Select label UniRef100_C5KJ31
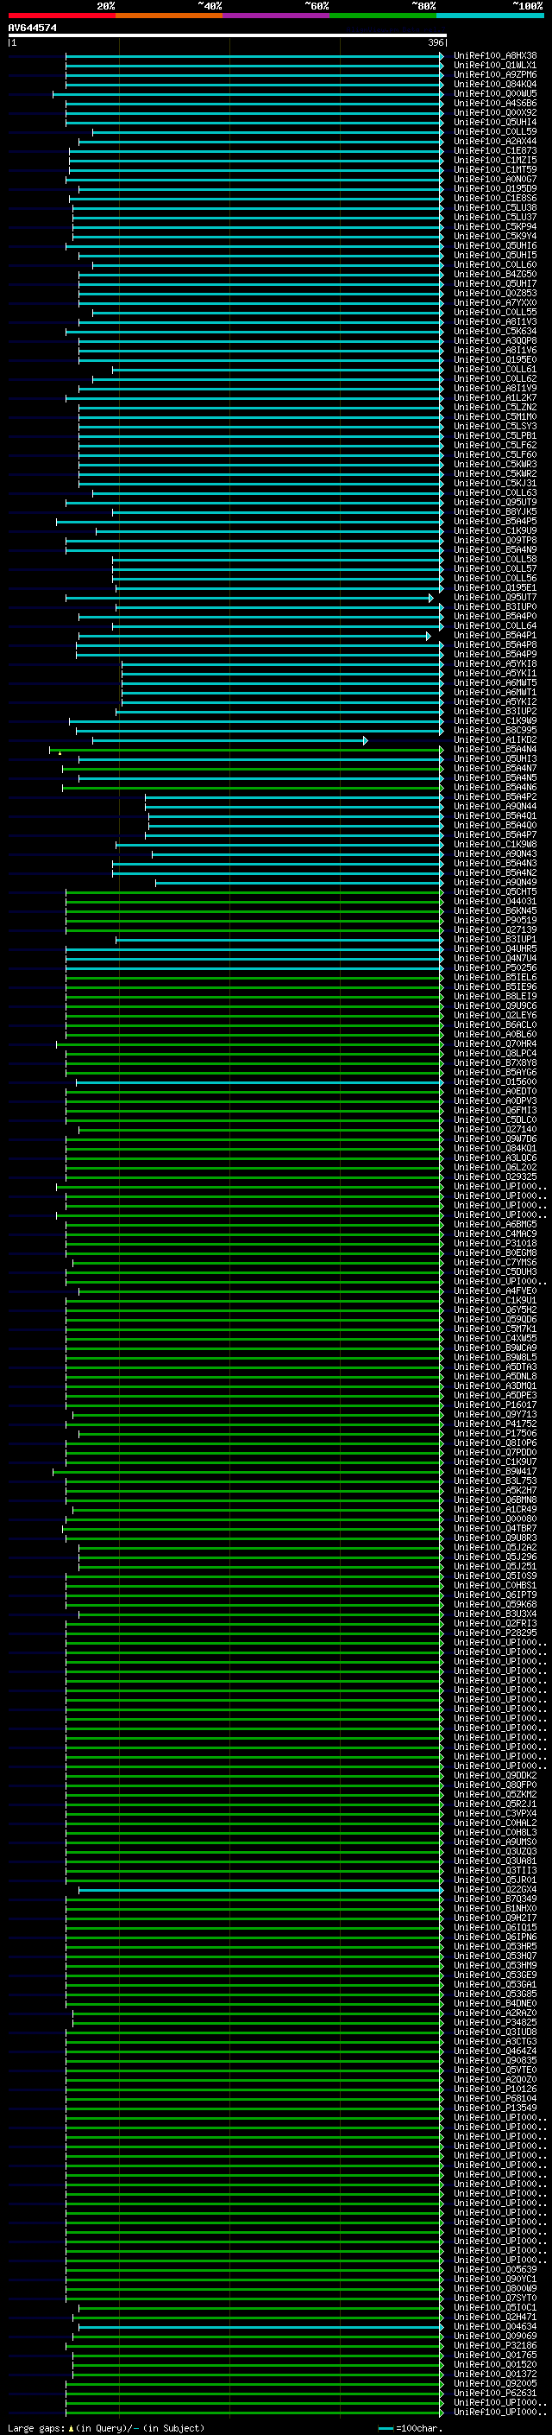The height and width of the screenshot is (2435, 552). [495, 483]
